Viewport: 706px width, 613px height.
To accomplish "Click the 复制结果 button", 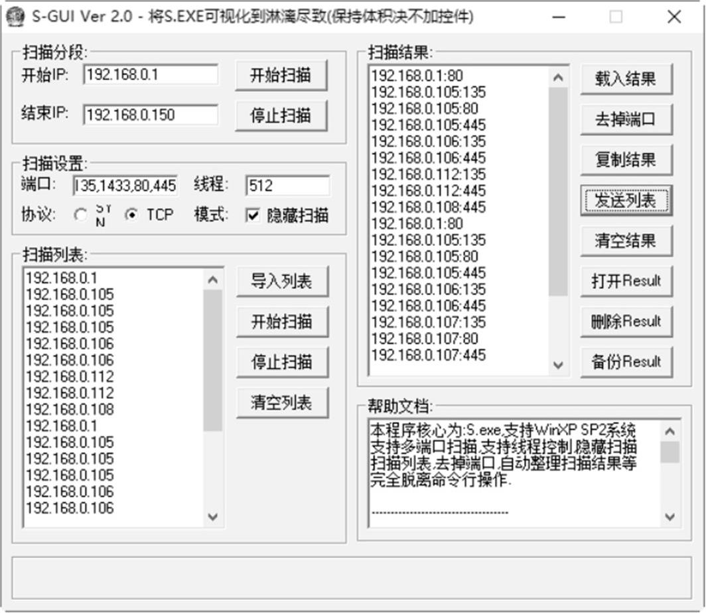I will point(626,160).
